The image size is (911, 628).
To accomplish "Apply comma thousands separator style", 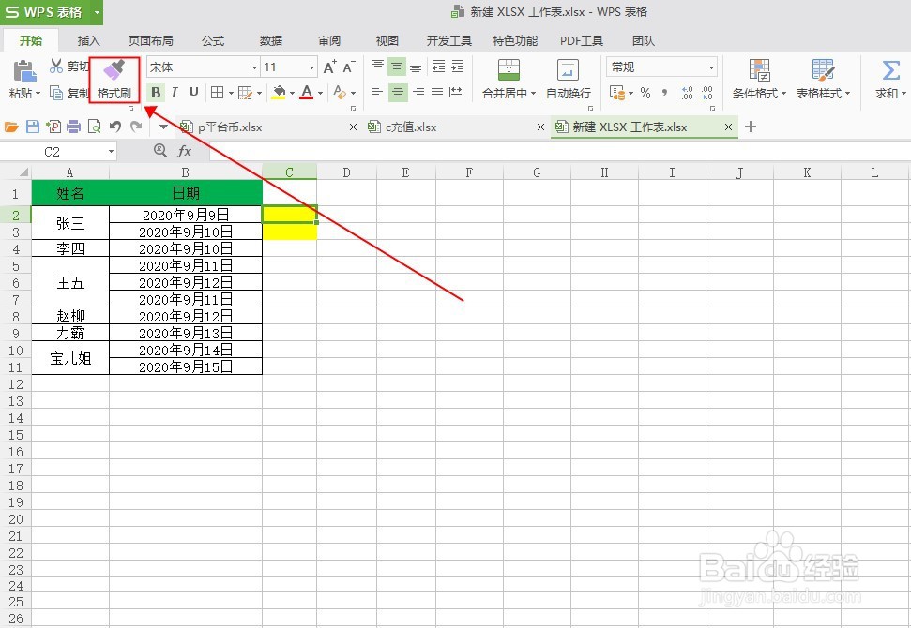I will coord(664,93).
